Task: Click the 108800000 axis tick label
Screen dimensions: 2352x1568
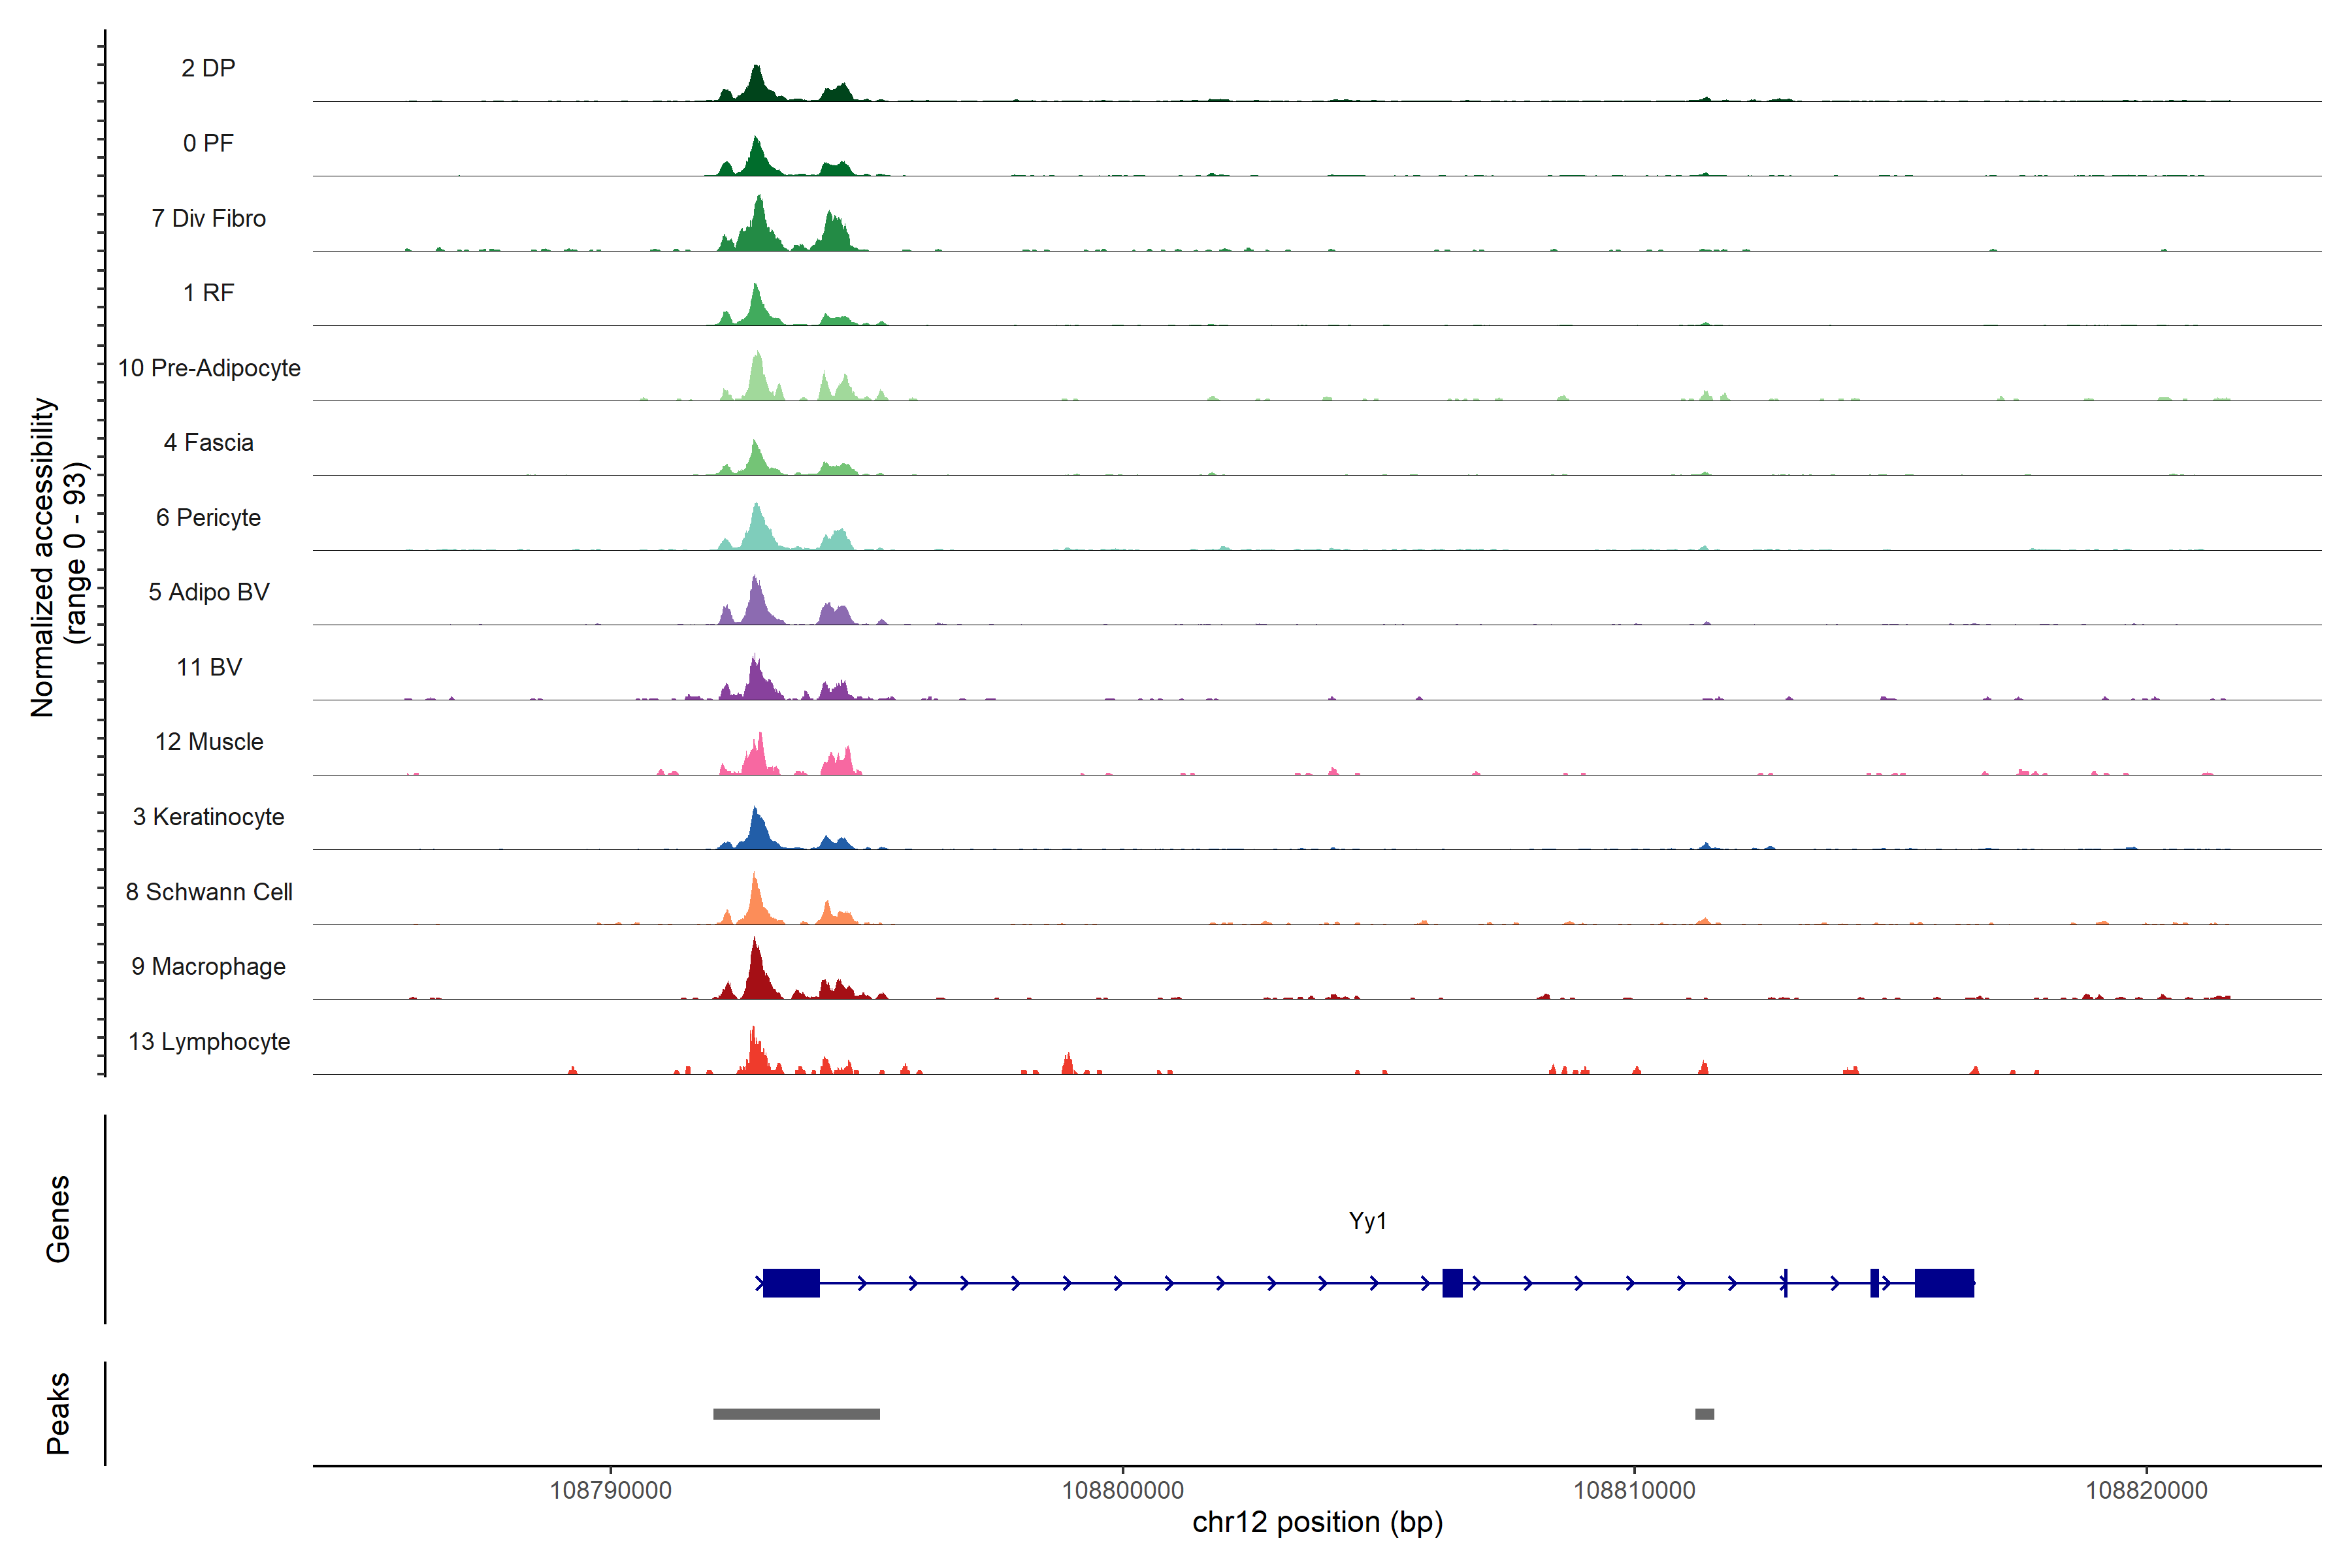Action: (1122, 1491)
